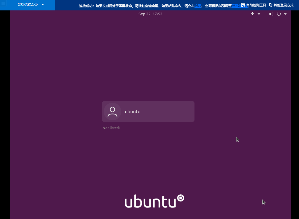Expand the 发送远程命令 dropdown arrow
The height and width of the screenshot is (219, 299).
(x=43, y=5)
